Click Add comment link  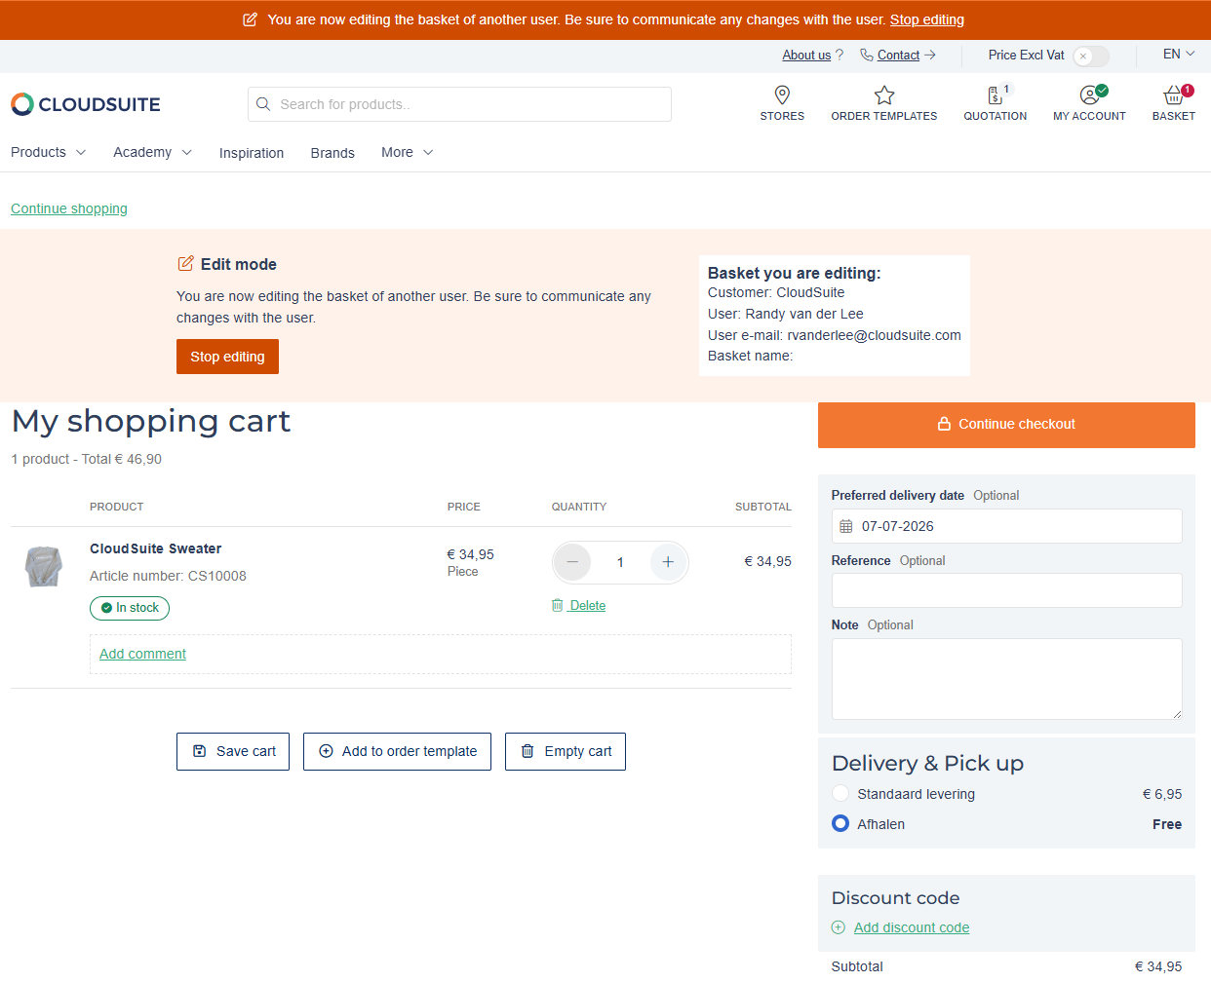click(x=142, y=654)
